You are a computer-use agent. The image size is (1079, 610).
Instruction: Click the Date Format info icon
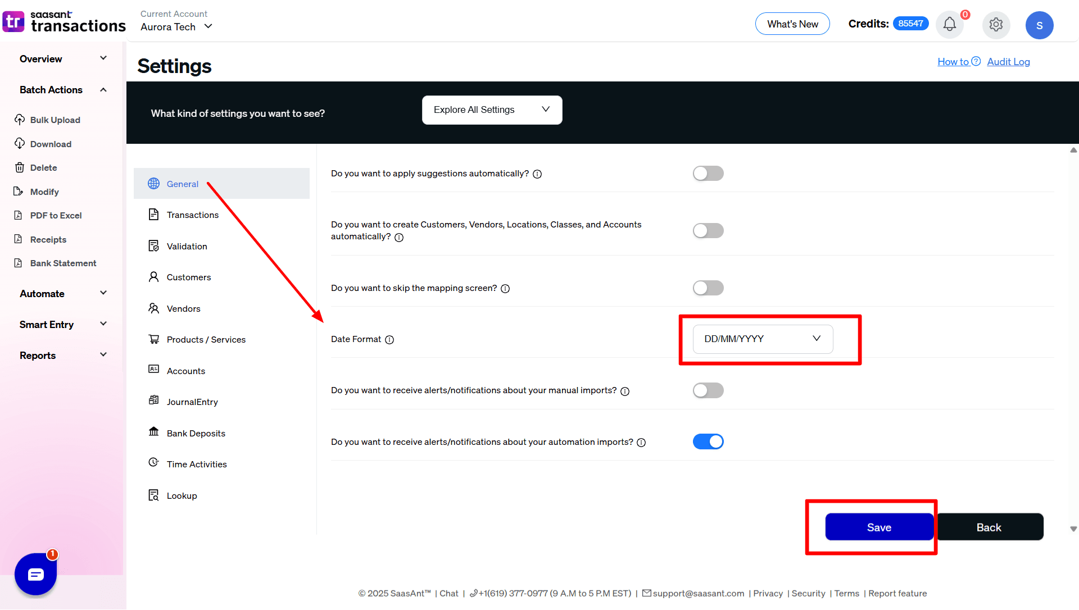click(389, 340)
